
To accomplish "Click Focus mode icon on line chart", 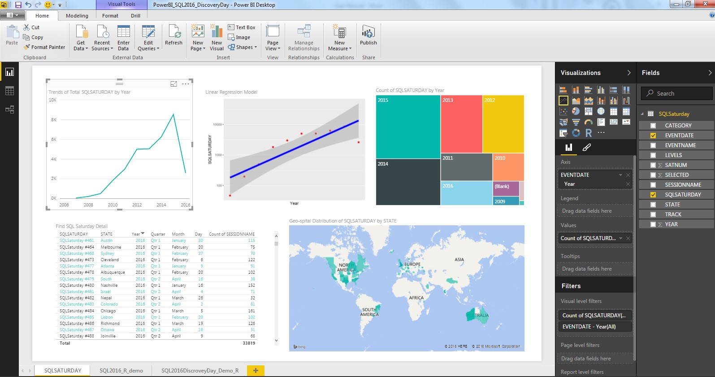I will point(174,84).
